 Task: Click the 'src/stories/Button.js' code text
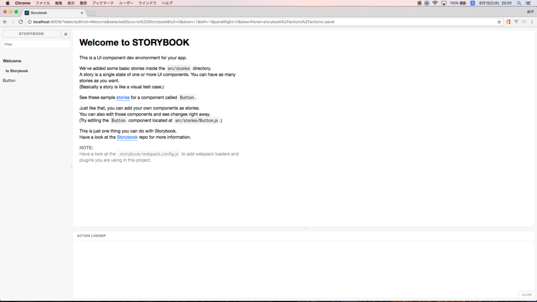196,121
